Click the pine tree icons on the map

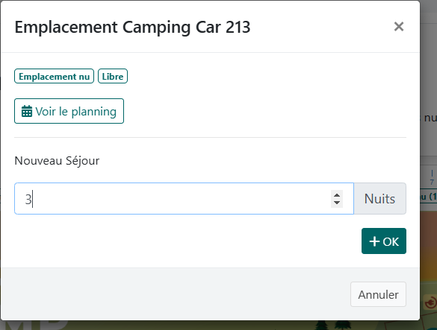[332, 325]
